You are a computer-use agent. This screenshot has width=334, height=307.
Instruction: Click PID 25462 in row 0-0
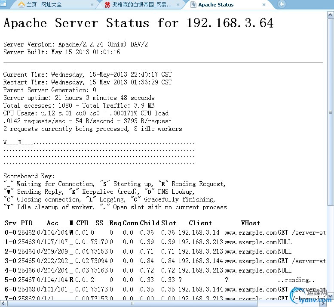tap(26, 233)
